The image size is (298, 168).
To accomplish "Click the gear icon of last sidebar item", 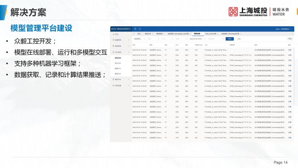I will click(113, 85).
